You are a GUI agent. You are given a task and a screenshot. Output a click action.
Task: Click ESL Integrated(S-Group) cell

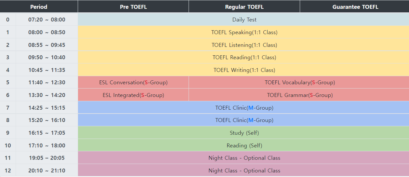point(133,95)
